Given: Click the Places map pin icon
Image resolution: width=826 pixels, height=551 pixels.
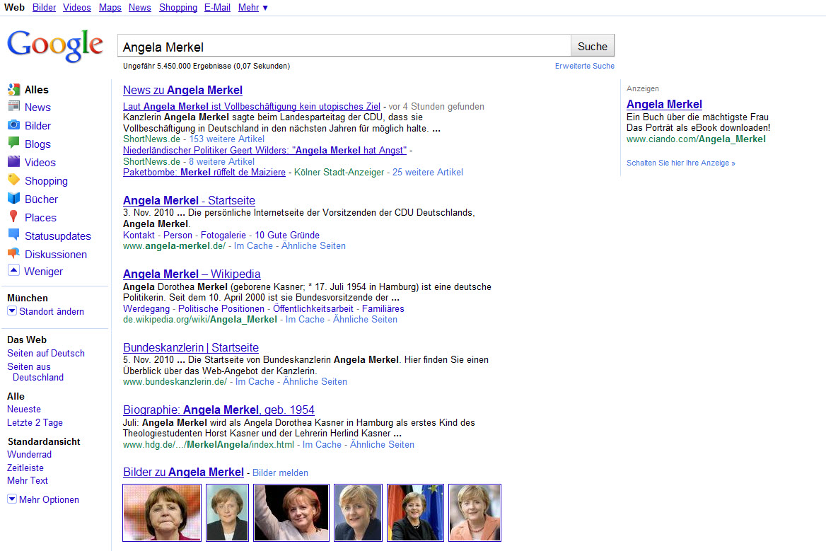Looking at the screenshot, I should (13, 217).
